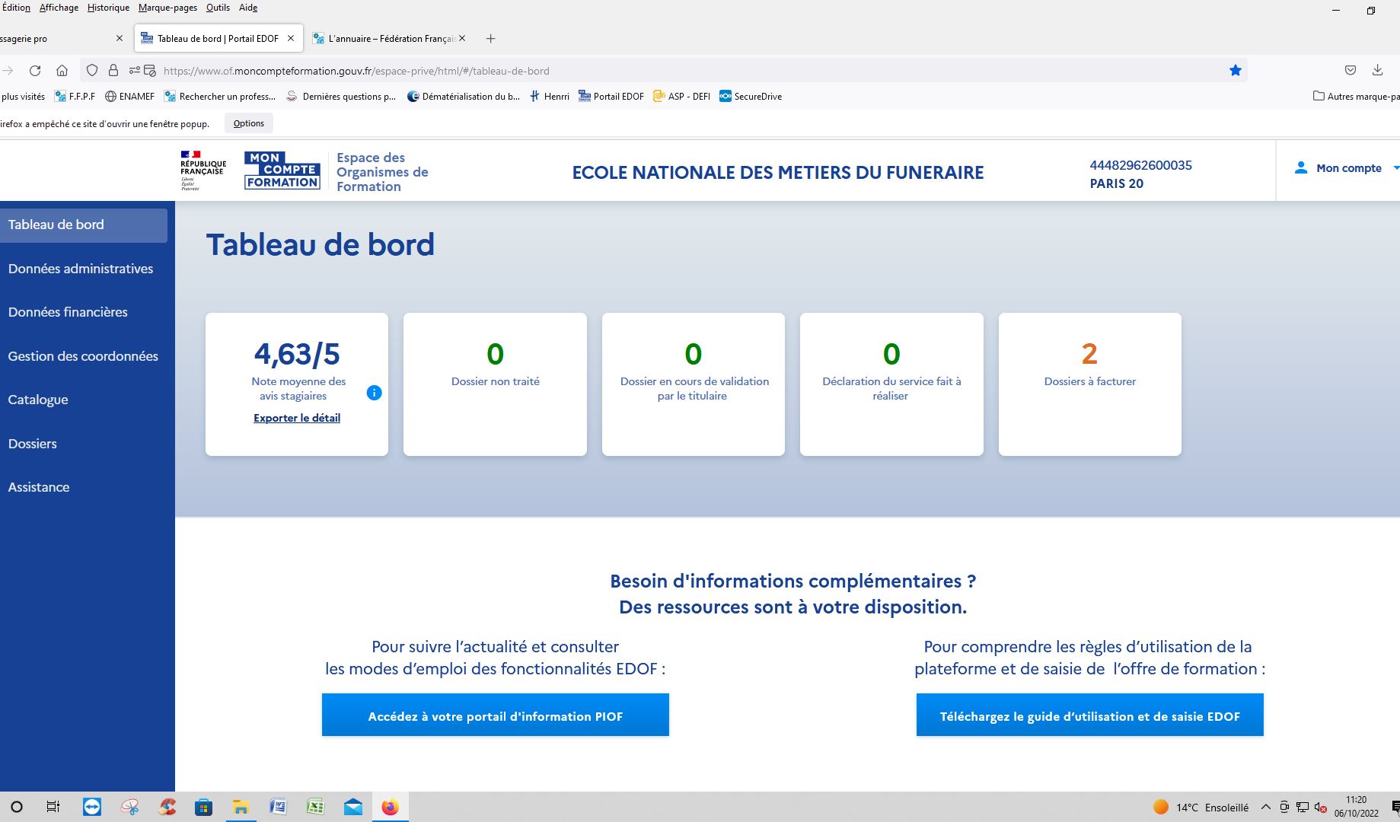Screen dimensions: 1400x822
Task: Open the Autres marque-pages bookmarks folder
Action: 1357,97
